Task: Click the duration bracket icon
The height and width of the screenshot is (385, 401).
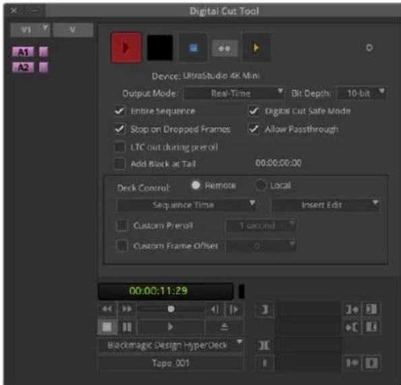Action: click(264, 345)
